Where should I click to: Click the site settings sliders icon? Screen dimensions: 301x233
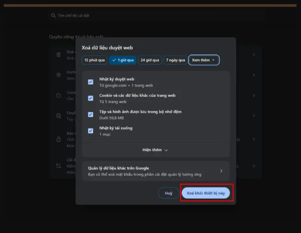coord(59,166)
